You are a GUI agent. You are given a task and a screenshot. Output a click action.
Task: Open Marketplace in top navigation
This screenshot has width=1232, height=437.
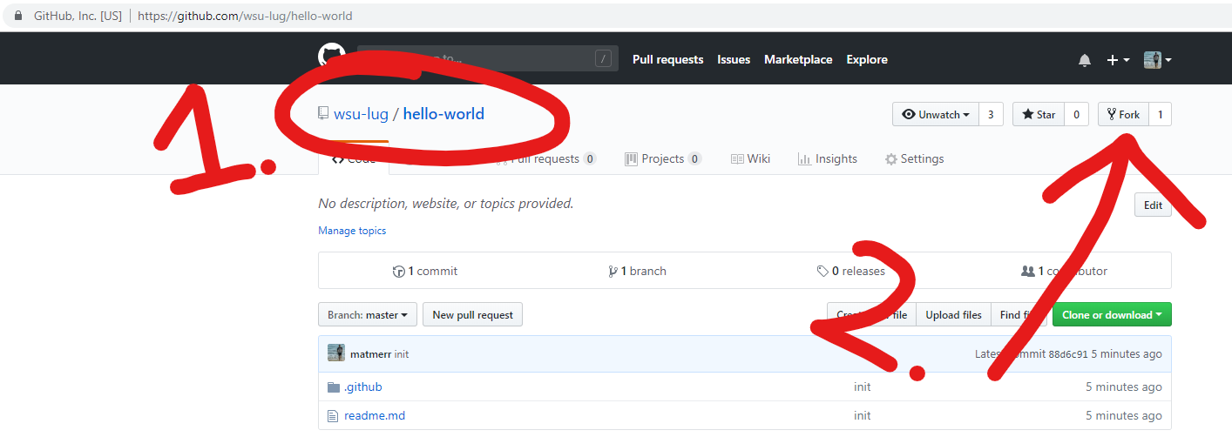click(x=798, y=59)
